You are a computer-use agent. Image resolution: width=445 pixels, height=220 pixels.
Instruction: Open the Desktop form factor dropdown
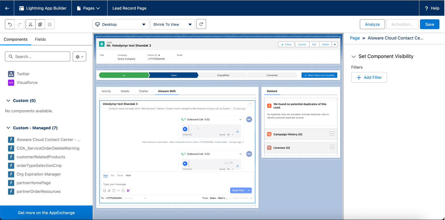pyautogui.click(x=121, y=24)
